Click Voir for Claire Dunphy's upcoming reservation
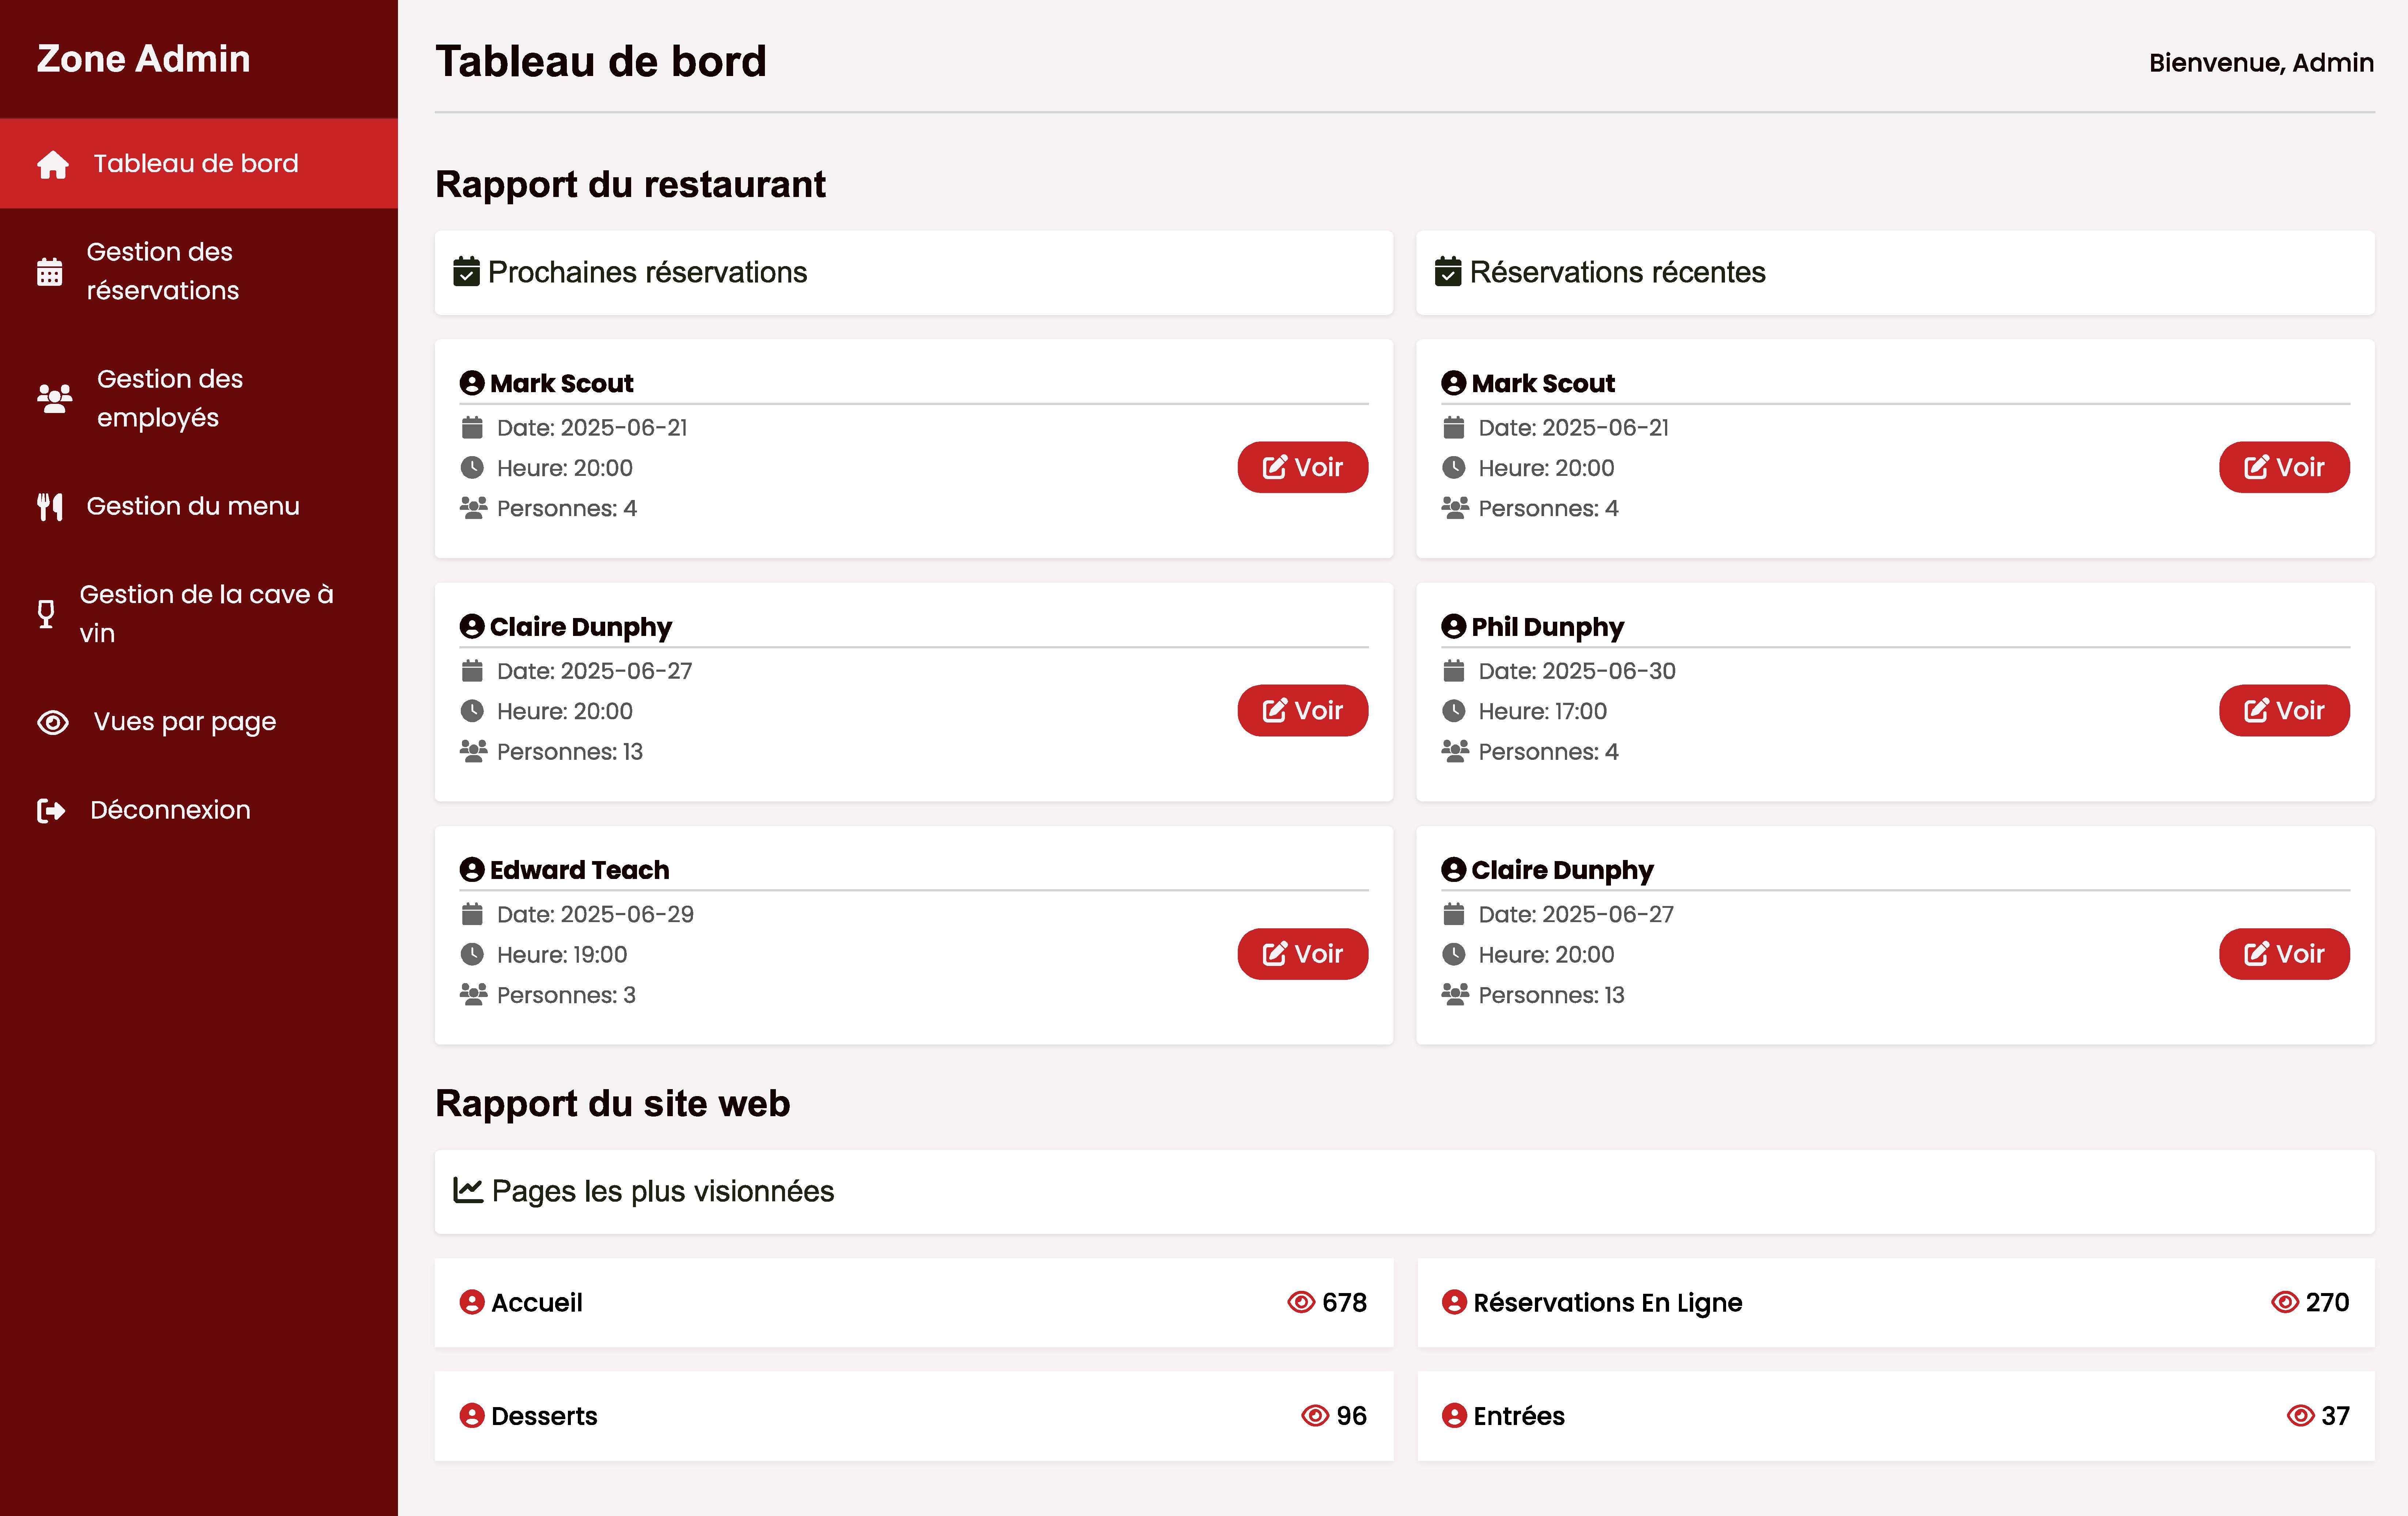This screenshot has height=1516, width=2408. coord(1302,710)
